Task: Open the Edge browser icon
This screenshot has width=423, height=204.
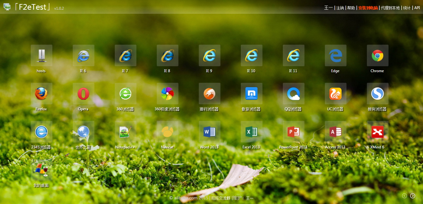Action: tap(336, 56)
